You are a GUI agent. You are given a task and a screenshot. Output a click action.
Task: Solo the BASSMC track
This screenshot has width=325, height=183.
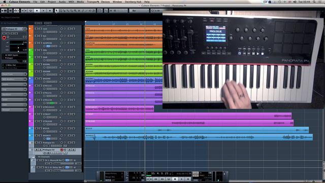[x=41, y=79]
